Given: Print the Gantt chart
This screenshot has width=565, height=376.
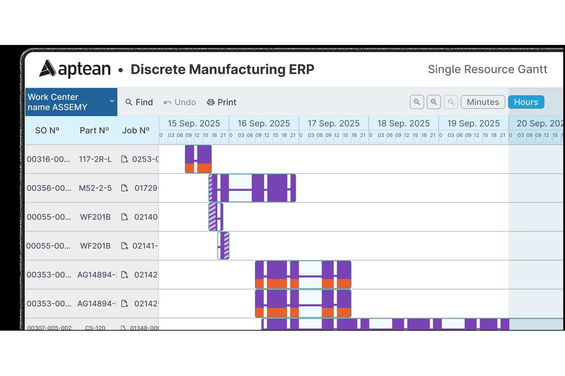Looking at the screenshot, I should pyautogui.click(x=221, y=102).
